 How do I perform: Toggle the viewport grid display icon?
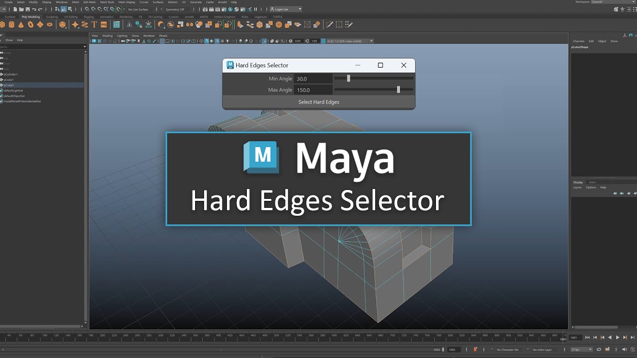162,41
